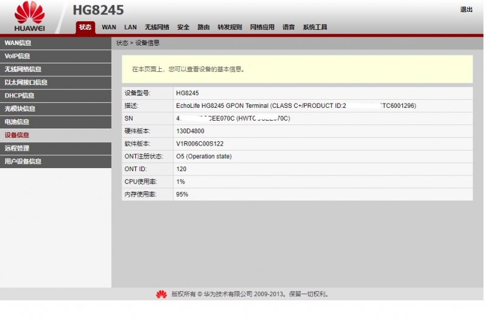Viewport: 487px width, 318px height.
Task: Click the 内存使用率 label
Action: (141, 194)
